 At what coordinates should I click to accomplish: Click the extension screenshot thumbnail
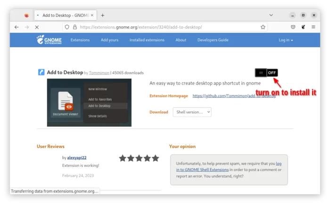click(x=89, y=102)
